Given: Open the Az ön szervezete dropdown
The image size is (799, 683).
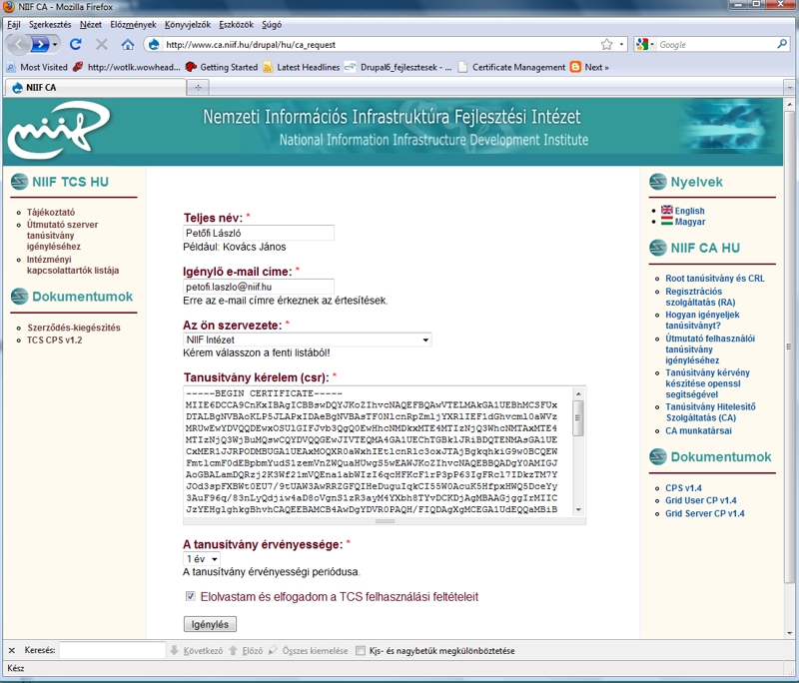Looking at the screenshot, I should coord(308,340).
